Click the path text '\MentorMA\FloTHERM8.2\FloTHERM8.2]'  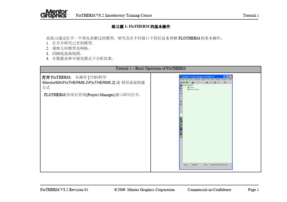[78, 83]
